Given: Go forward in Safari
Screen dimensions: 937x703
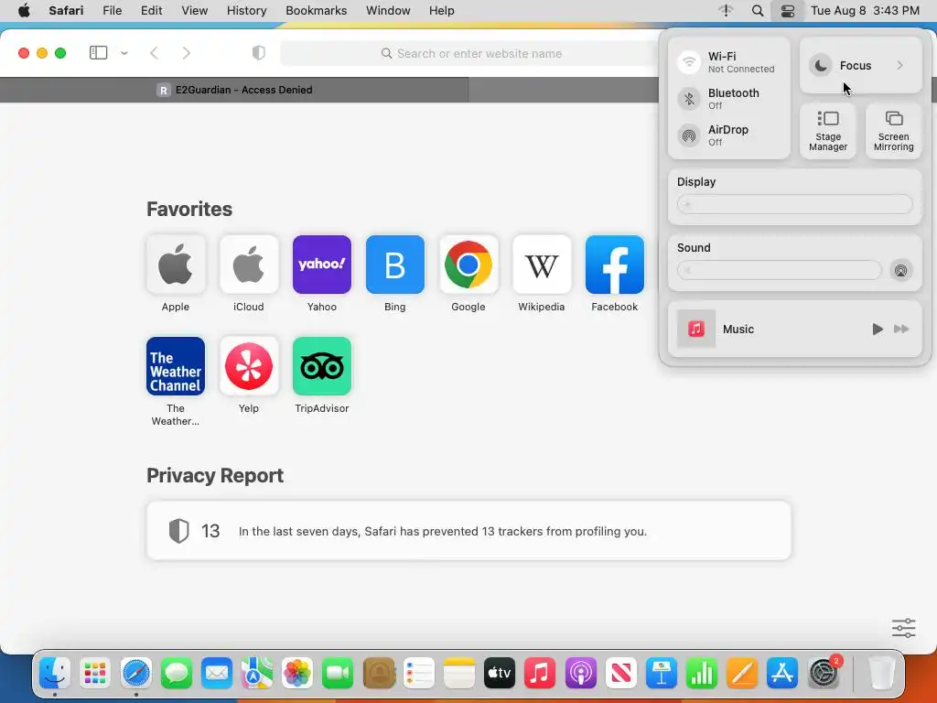Looking at the screenshot, I should point(187,53).
